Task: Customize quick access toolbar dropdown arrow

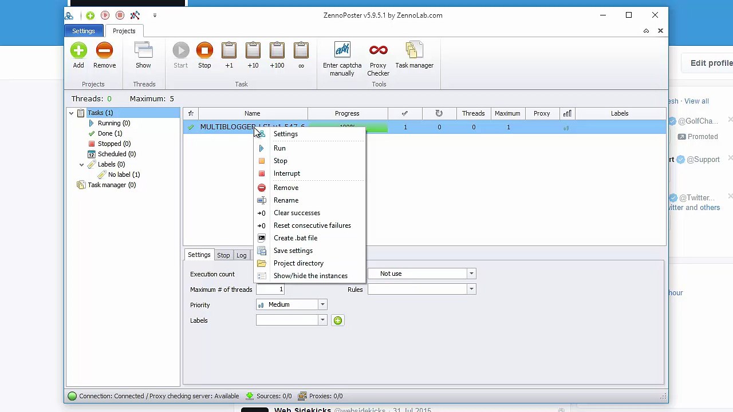Action: pyautogui.click(x=155, y=15)
